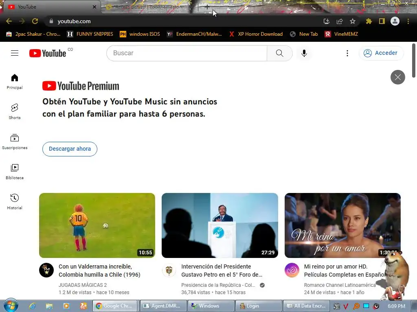
Task: Open Windows Media Player taskbar icon
Action: 66,306
